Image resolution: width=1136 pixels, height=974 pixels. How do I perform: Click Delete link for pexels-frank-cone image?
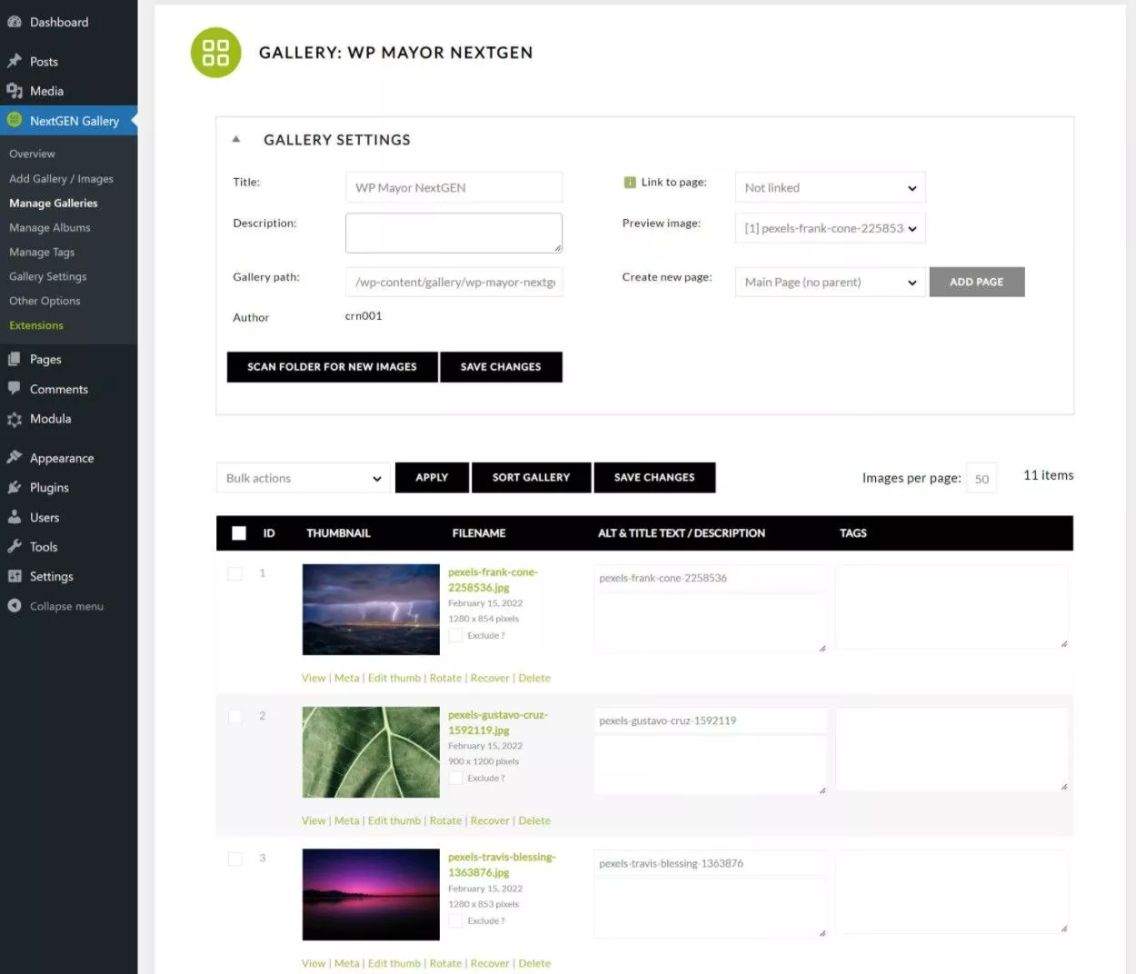tap(534, 678)
